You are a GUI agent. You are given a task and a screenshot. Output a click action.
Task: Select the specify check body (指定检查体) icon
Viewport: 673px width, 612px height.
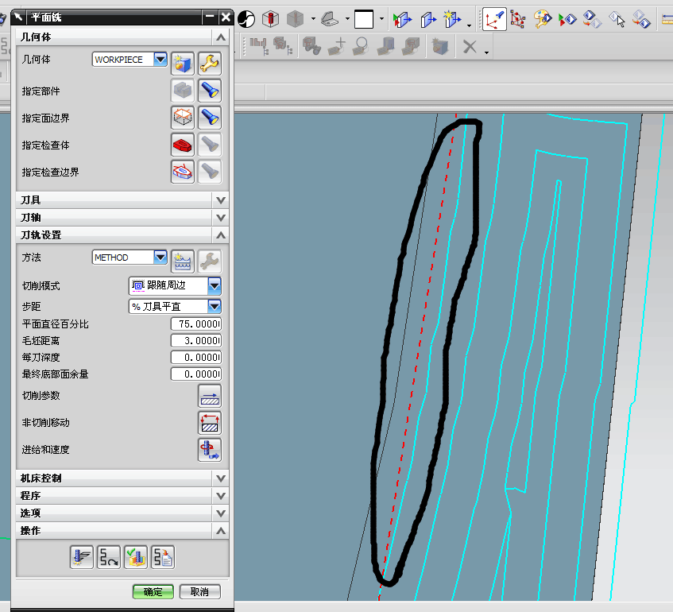(x=183, y=145)
